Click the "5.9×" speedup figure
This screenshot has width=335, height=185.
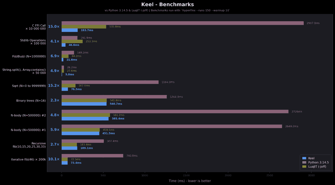[55, 130]
